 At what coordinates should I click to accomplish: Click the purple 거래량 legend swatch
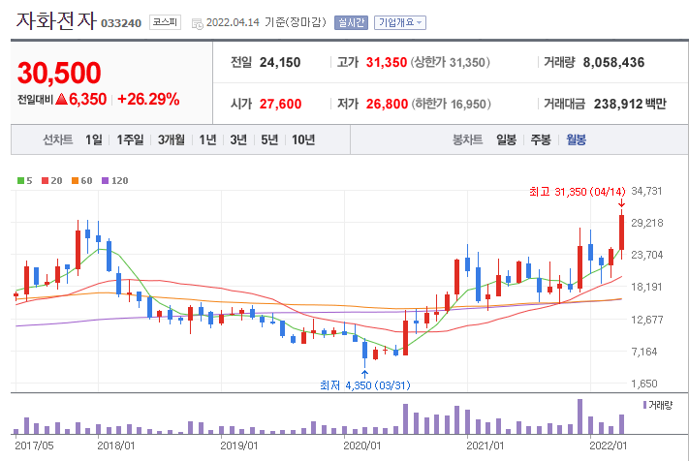coord(644,405)
